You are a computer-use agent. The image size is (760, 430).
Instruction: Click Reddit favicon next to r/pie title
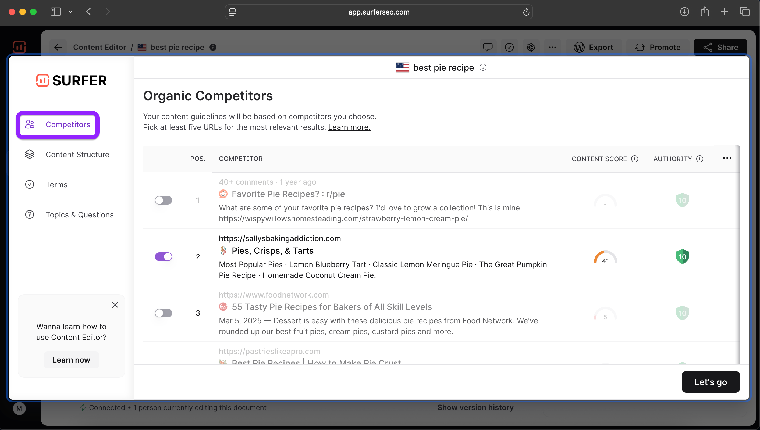[223, 194]
